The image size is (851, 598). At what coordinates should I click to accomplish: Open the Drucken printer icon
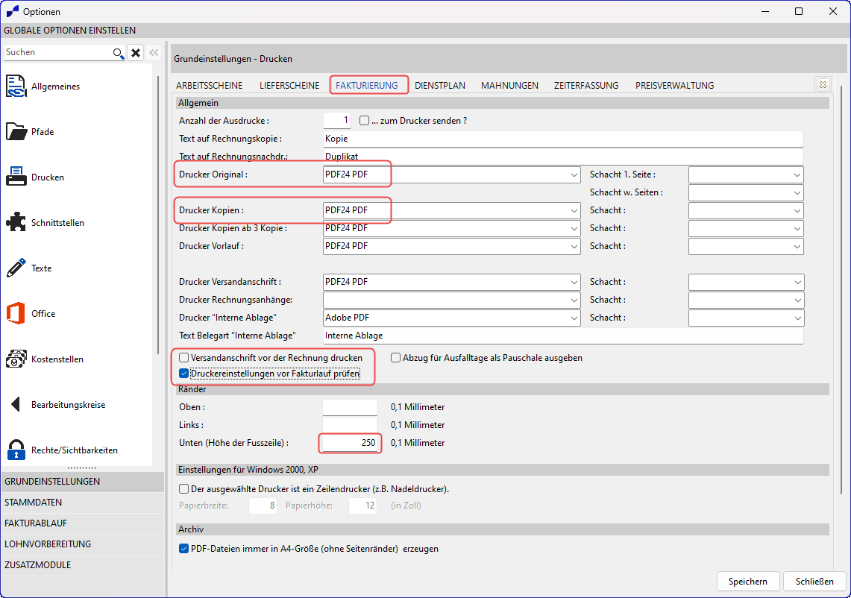point(16,177)
